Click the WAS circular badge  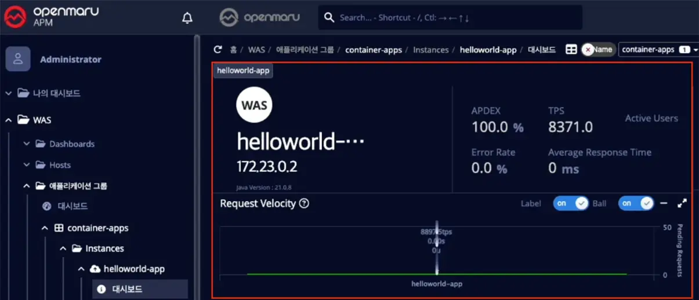click(255, 105)
